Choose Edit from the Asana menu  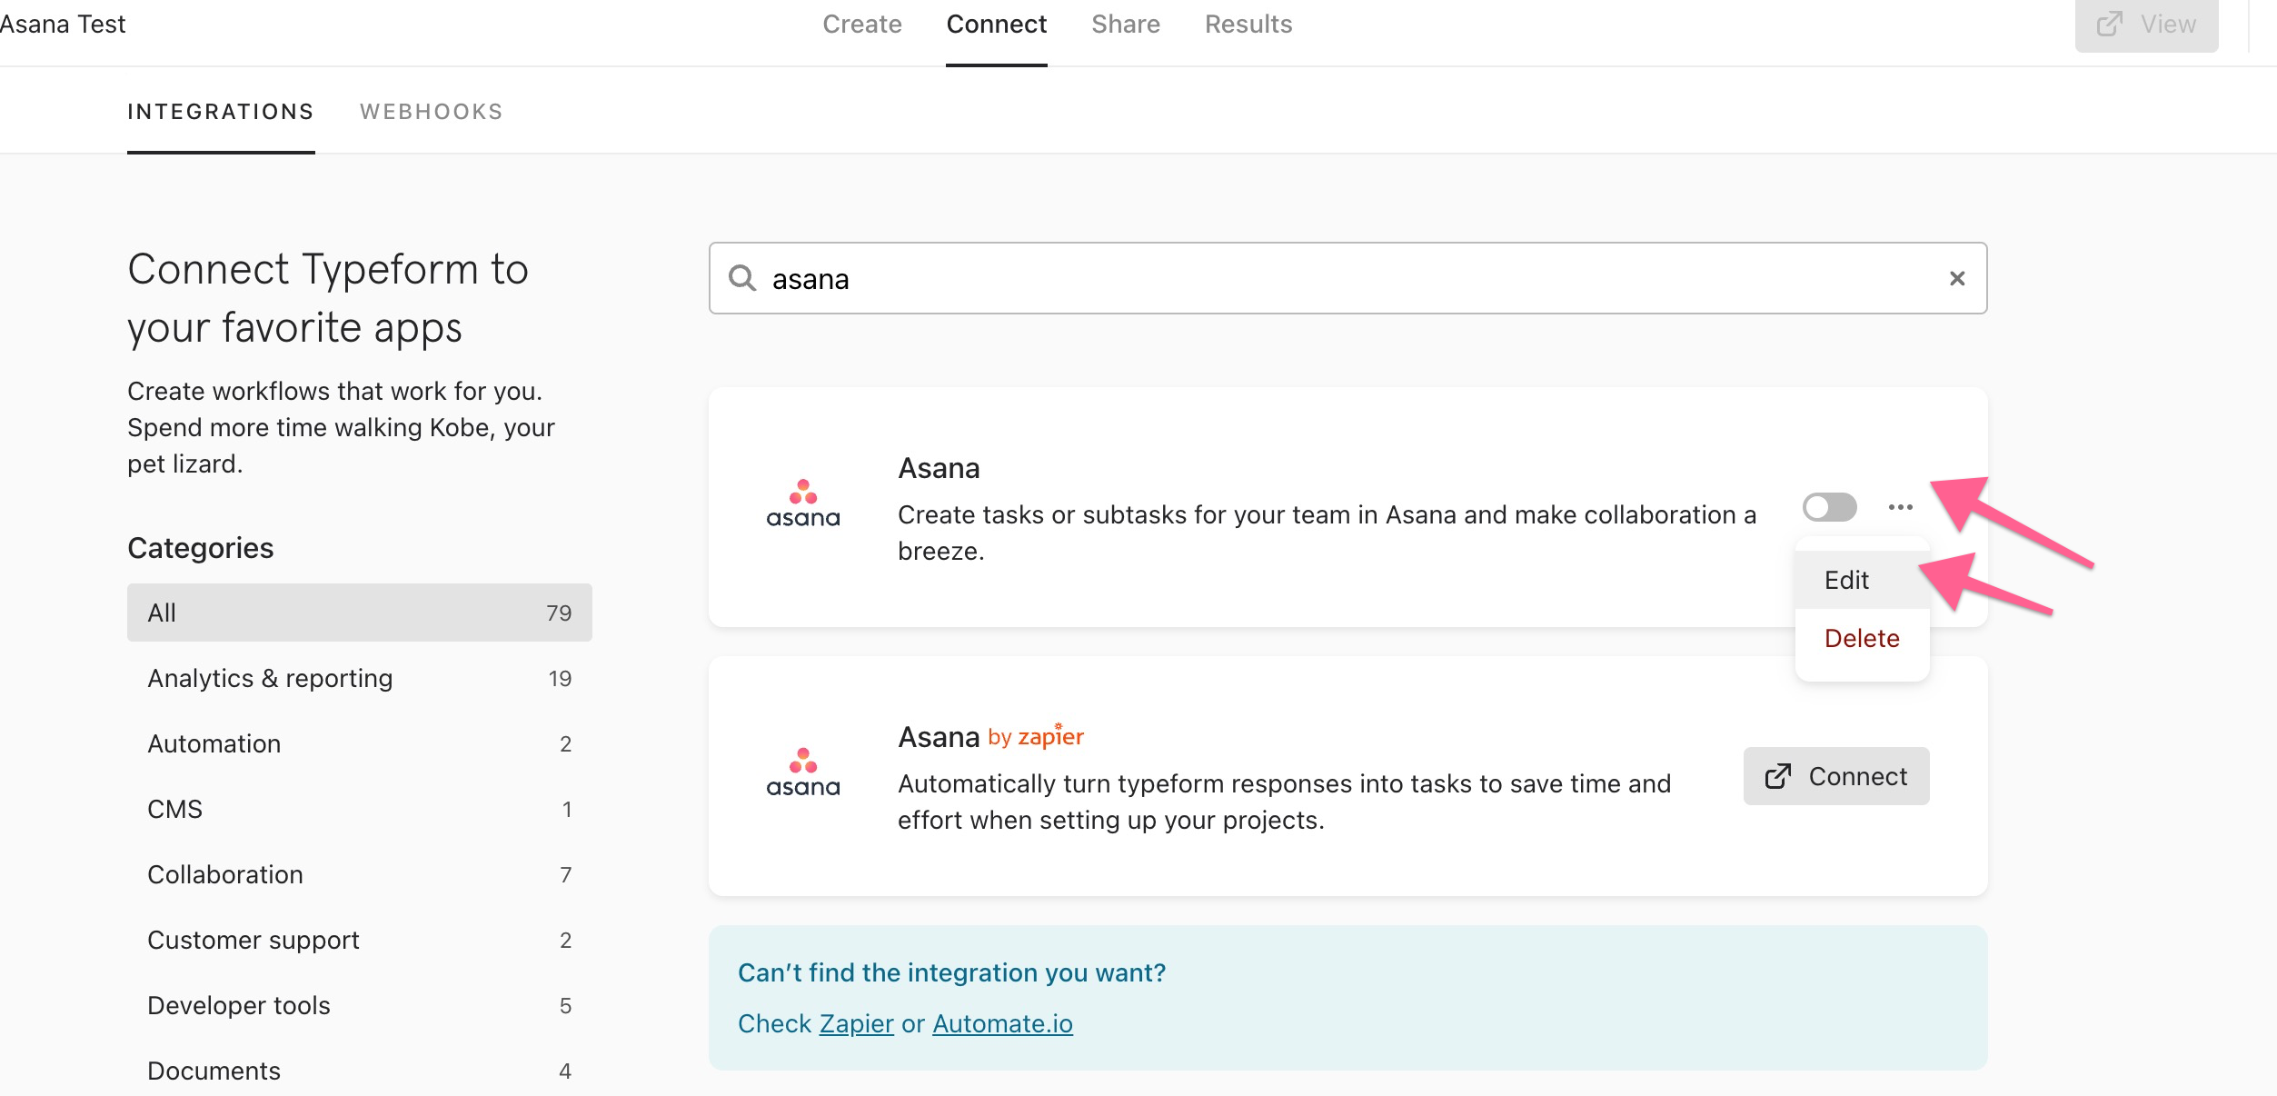(x=1862, y=580)
